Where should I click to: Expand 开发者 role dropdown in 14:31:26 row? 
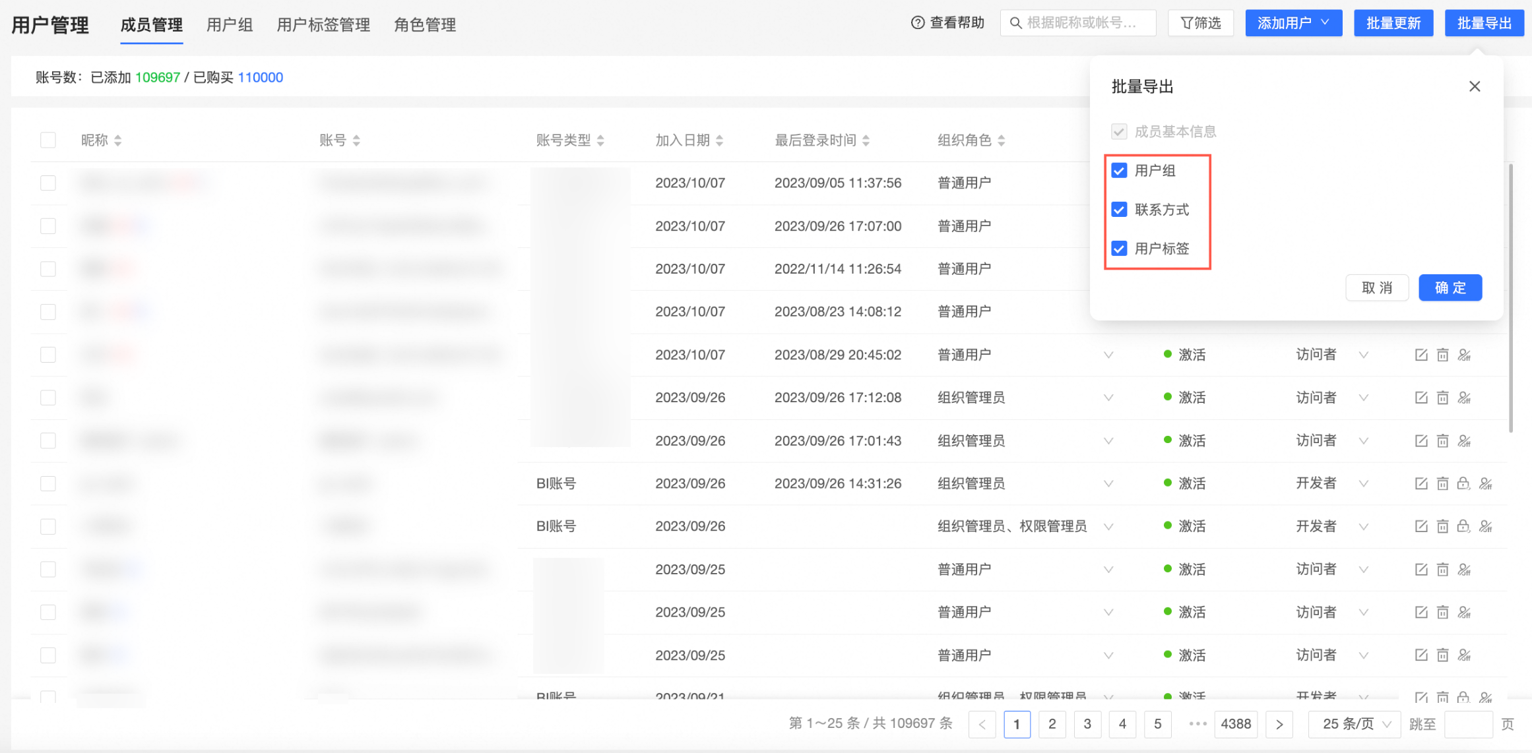click(1364, 483)
